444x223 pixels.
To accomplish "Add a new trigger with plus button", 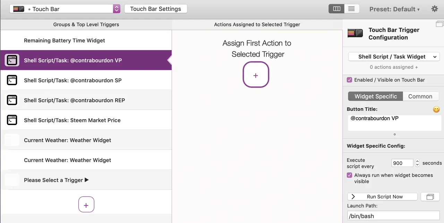I will pos(86,205).
